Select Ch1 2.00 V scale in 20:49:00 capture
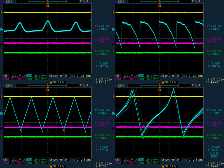The image size is (224, 168). pyautogui.click(x=127, y=76)
